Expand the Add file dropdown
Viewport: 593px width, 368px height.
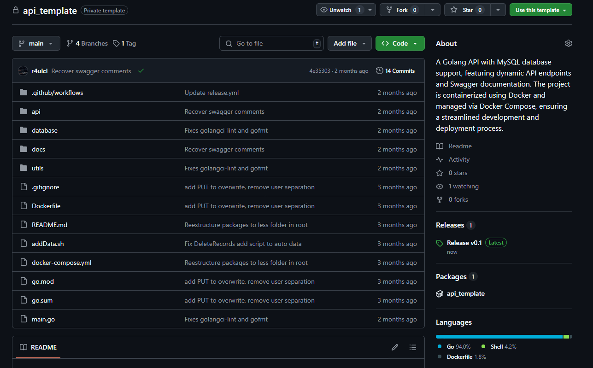349,43
